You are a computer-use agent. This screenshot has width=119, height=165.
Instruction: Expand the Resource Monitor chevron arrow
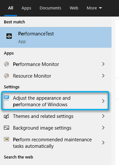coord(103,76)
